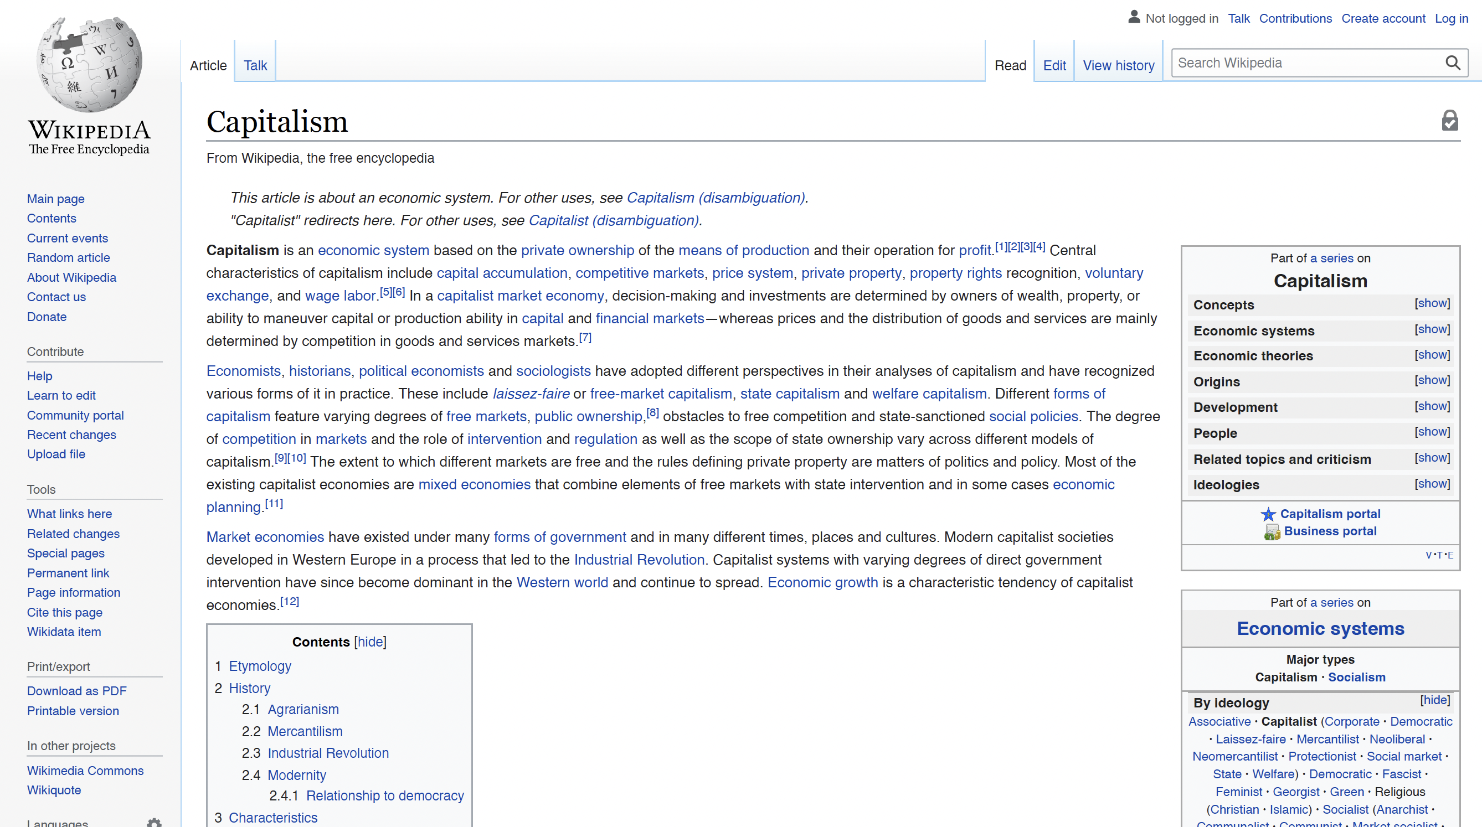Click the search magnifying glass icon
This screenshot has width=1482, height=827.
(1453, 63)
